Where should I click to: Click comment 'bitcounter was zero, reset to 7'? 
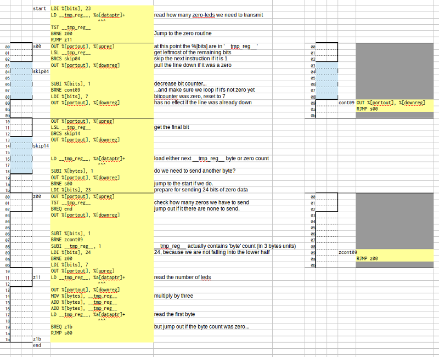[189, 97]
